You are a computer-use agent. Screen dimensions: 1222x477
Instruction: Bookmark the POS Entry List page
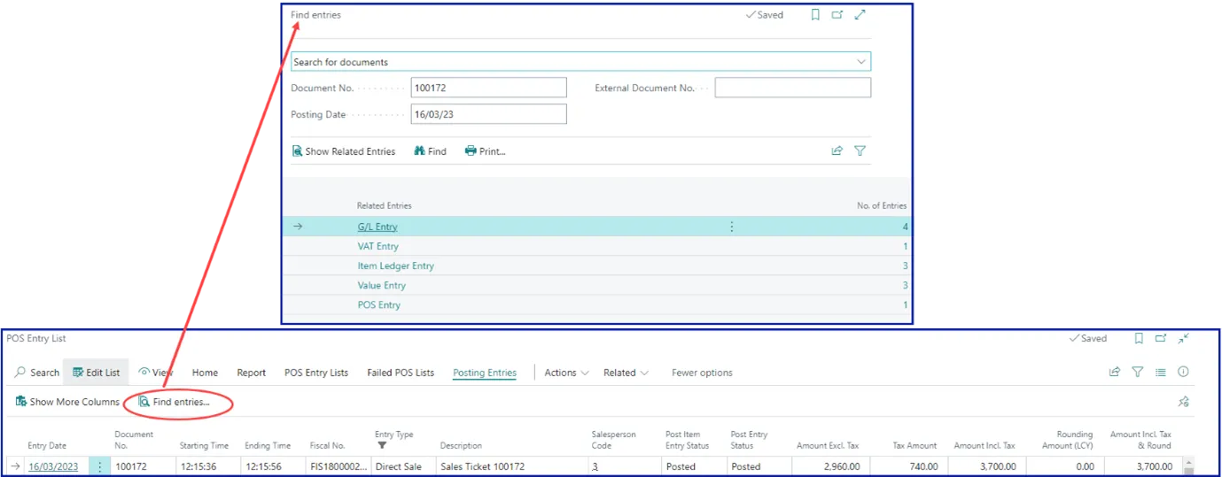1139,338
